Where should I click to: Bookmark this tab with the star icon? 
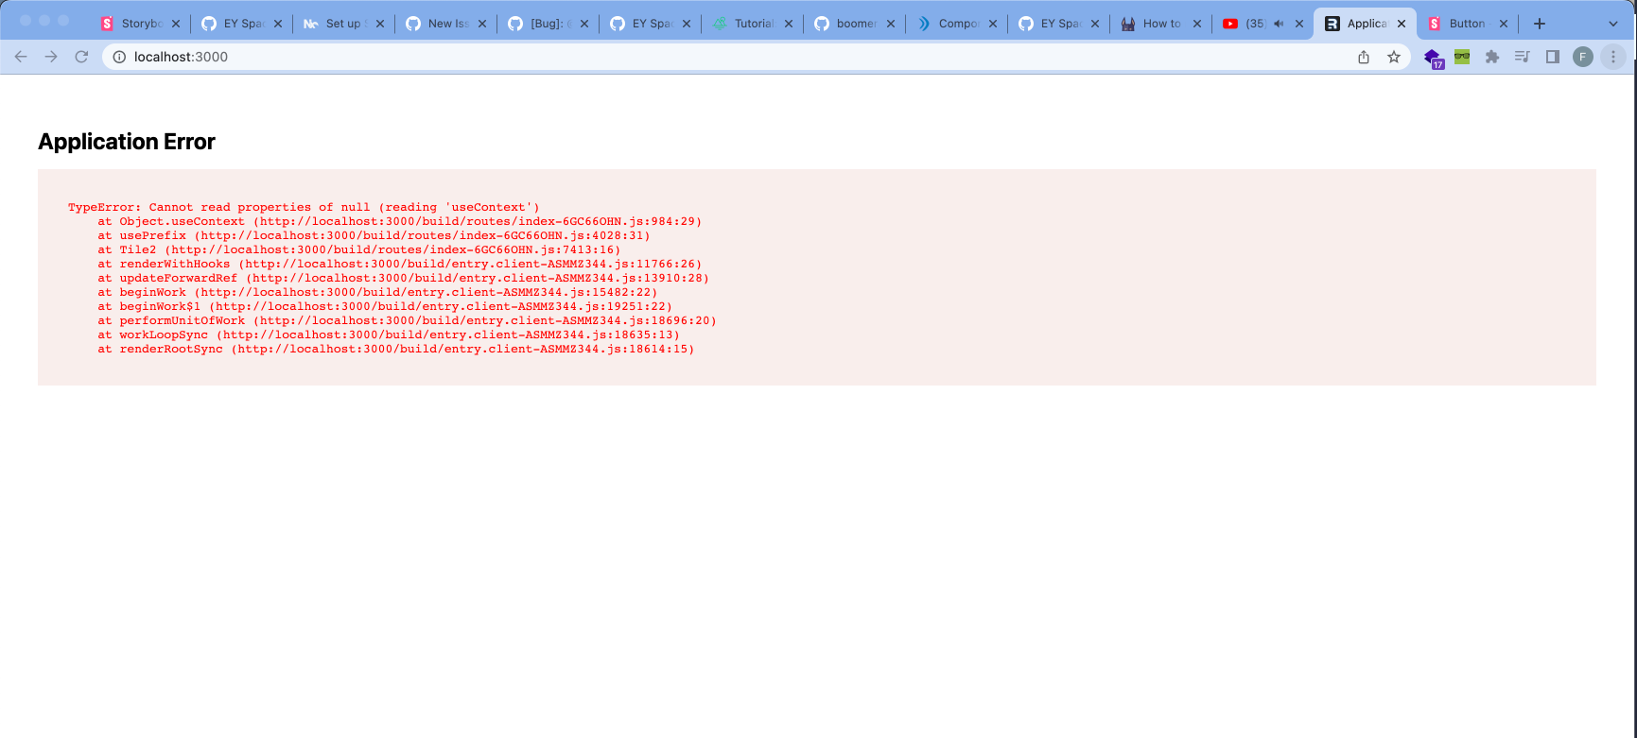tap(1394, 57)
